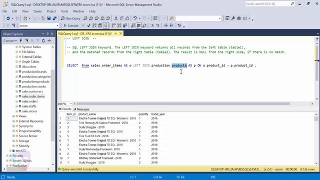Click the Object Explorer vertical scrollbar
The height and width of the screenshot is (180, 320).
pos(52,105)
